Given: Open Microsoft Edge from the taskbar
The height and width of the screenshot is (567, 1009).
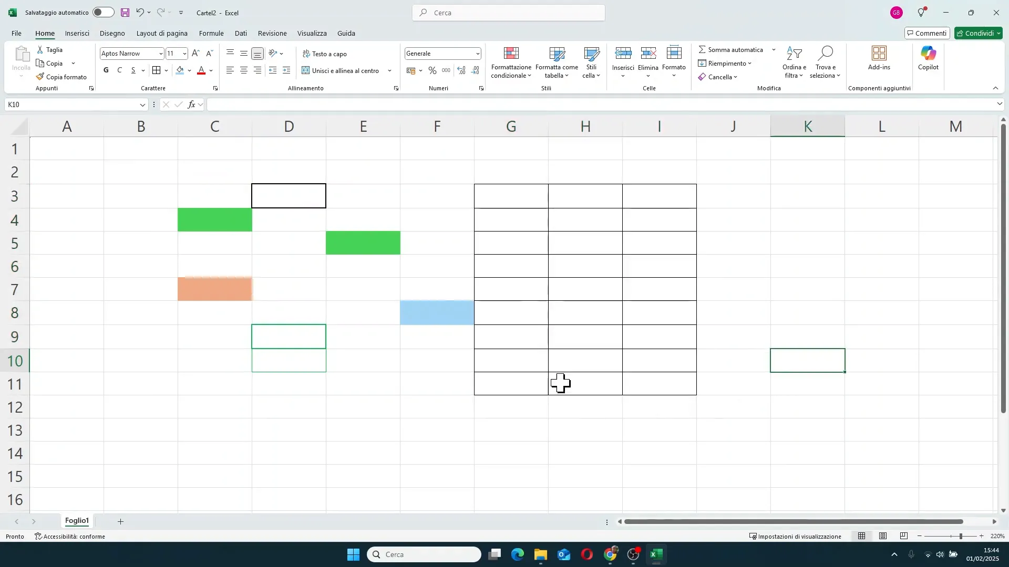Looking at the screenshot, I should pyautogui.click(x=518, y=554).
